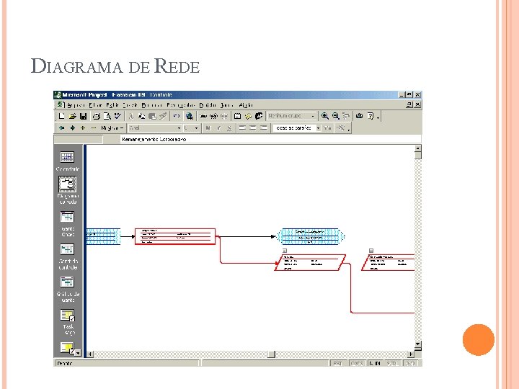The height and width of the screenshot is (389, 519).
Task: Open the font size dropdown
Action: 196,128
